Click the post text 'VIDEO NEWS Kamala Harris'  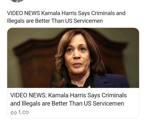point(42,13)
